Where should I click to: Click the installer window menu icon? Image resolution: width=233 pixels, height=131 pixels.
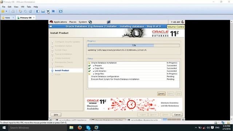pos(51,26)
